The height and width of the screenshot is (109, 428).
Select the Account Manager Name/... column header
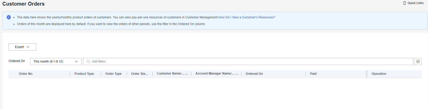tap(217, 74)
